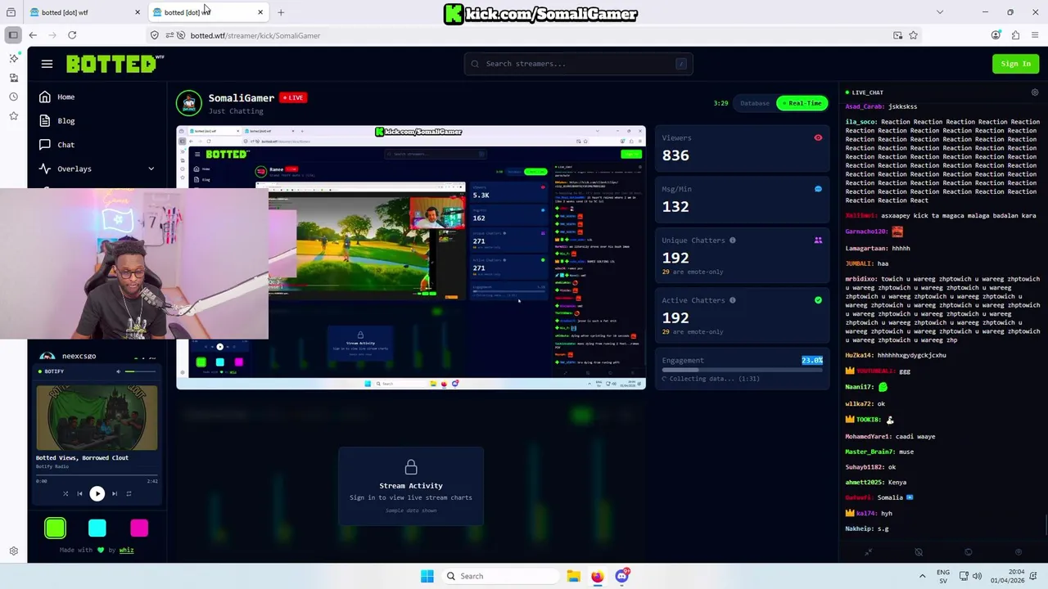Expand the Overlays sidebar section
Image resolution: width=1048 pixels, height=589 pixels.
pos(97,169)
